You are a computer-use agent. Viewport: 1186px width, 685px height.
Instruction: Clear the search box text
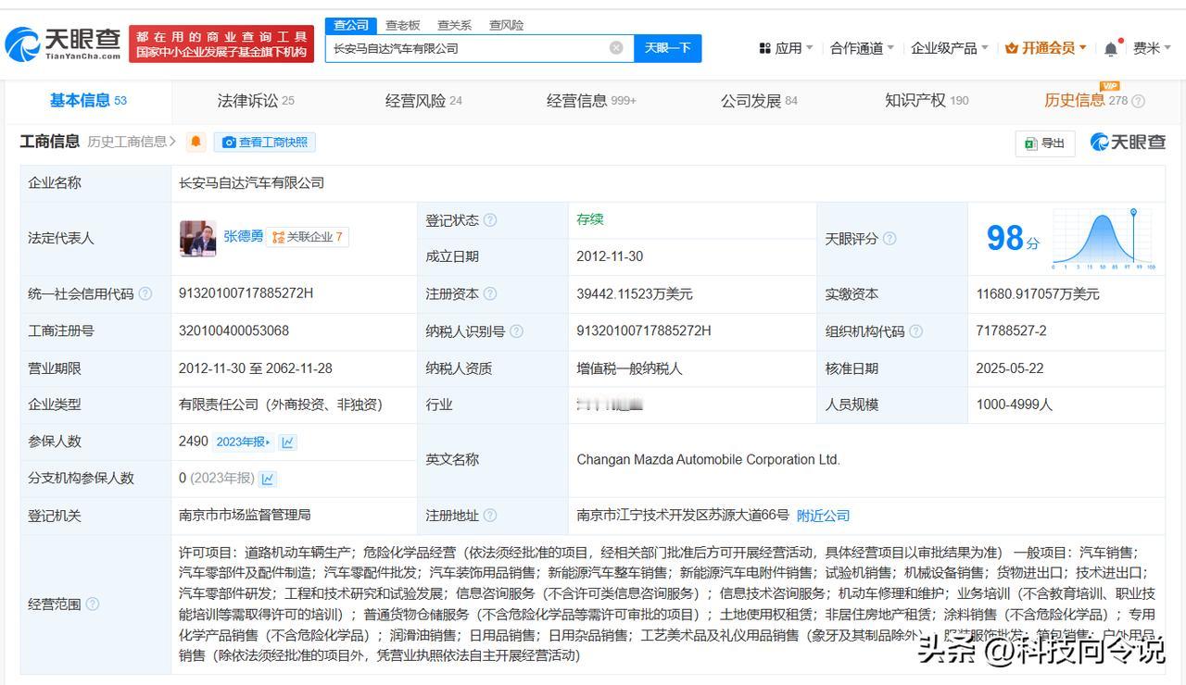tap(616, 47)
